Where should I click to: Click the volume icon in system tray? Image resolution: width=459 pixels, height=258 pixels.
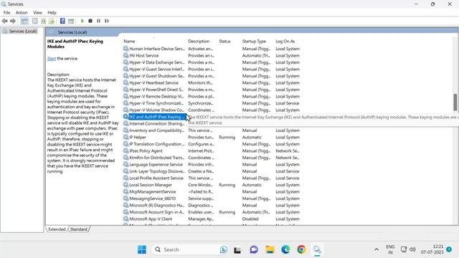(x=413, y=249)
